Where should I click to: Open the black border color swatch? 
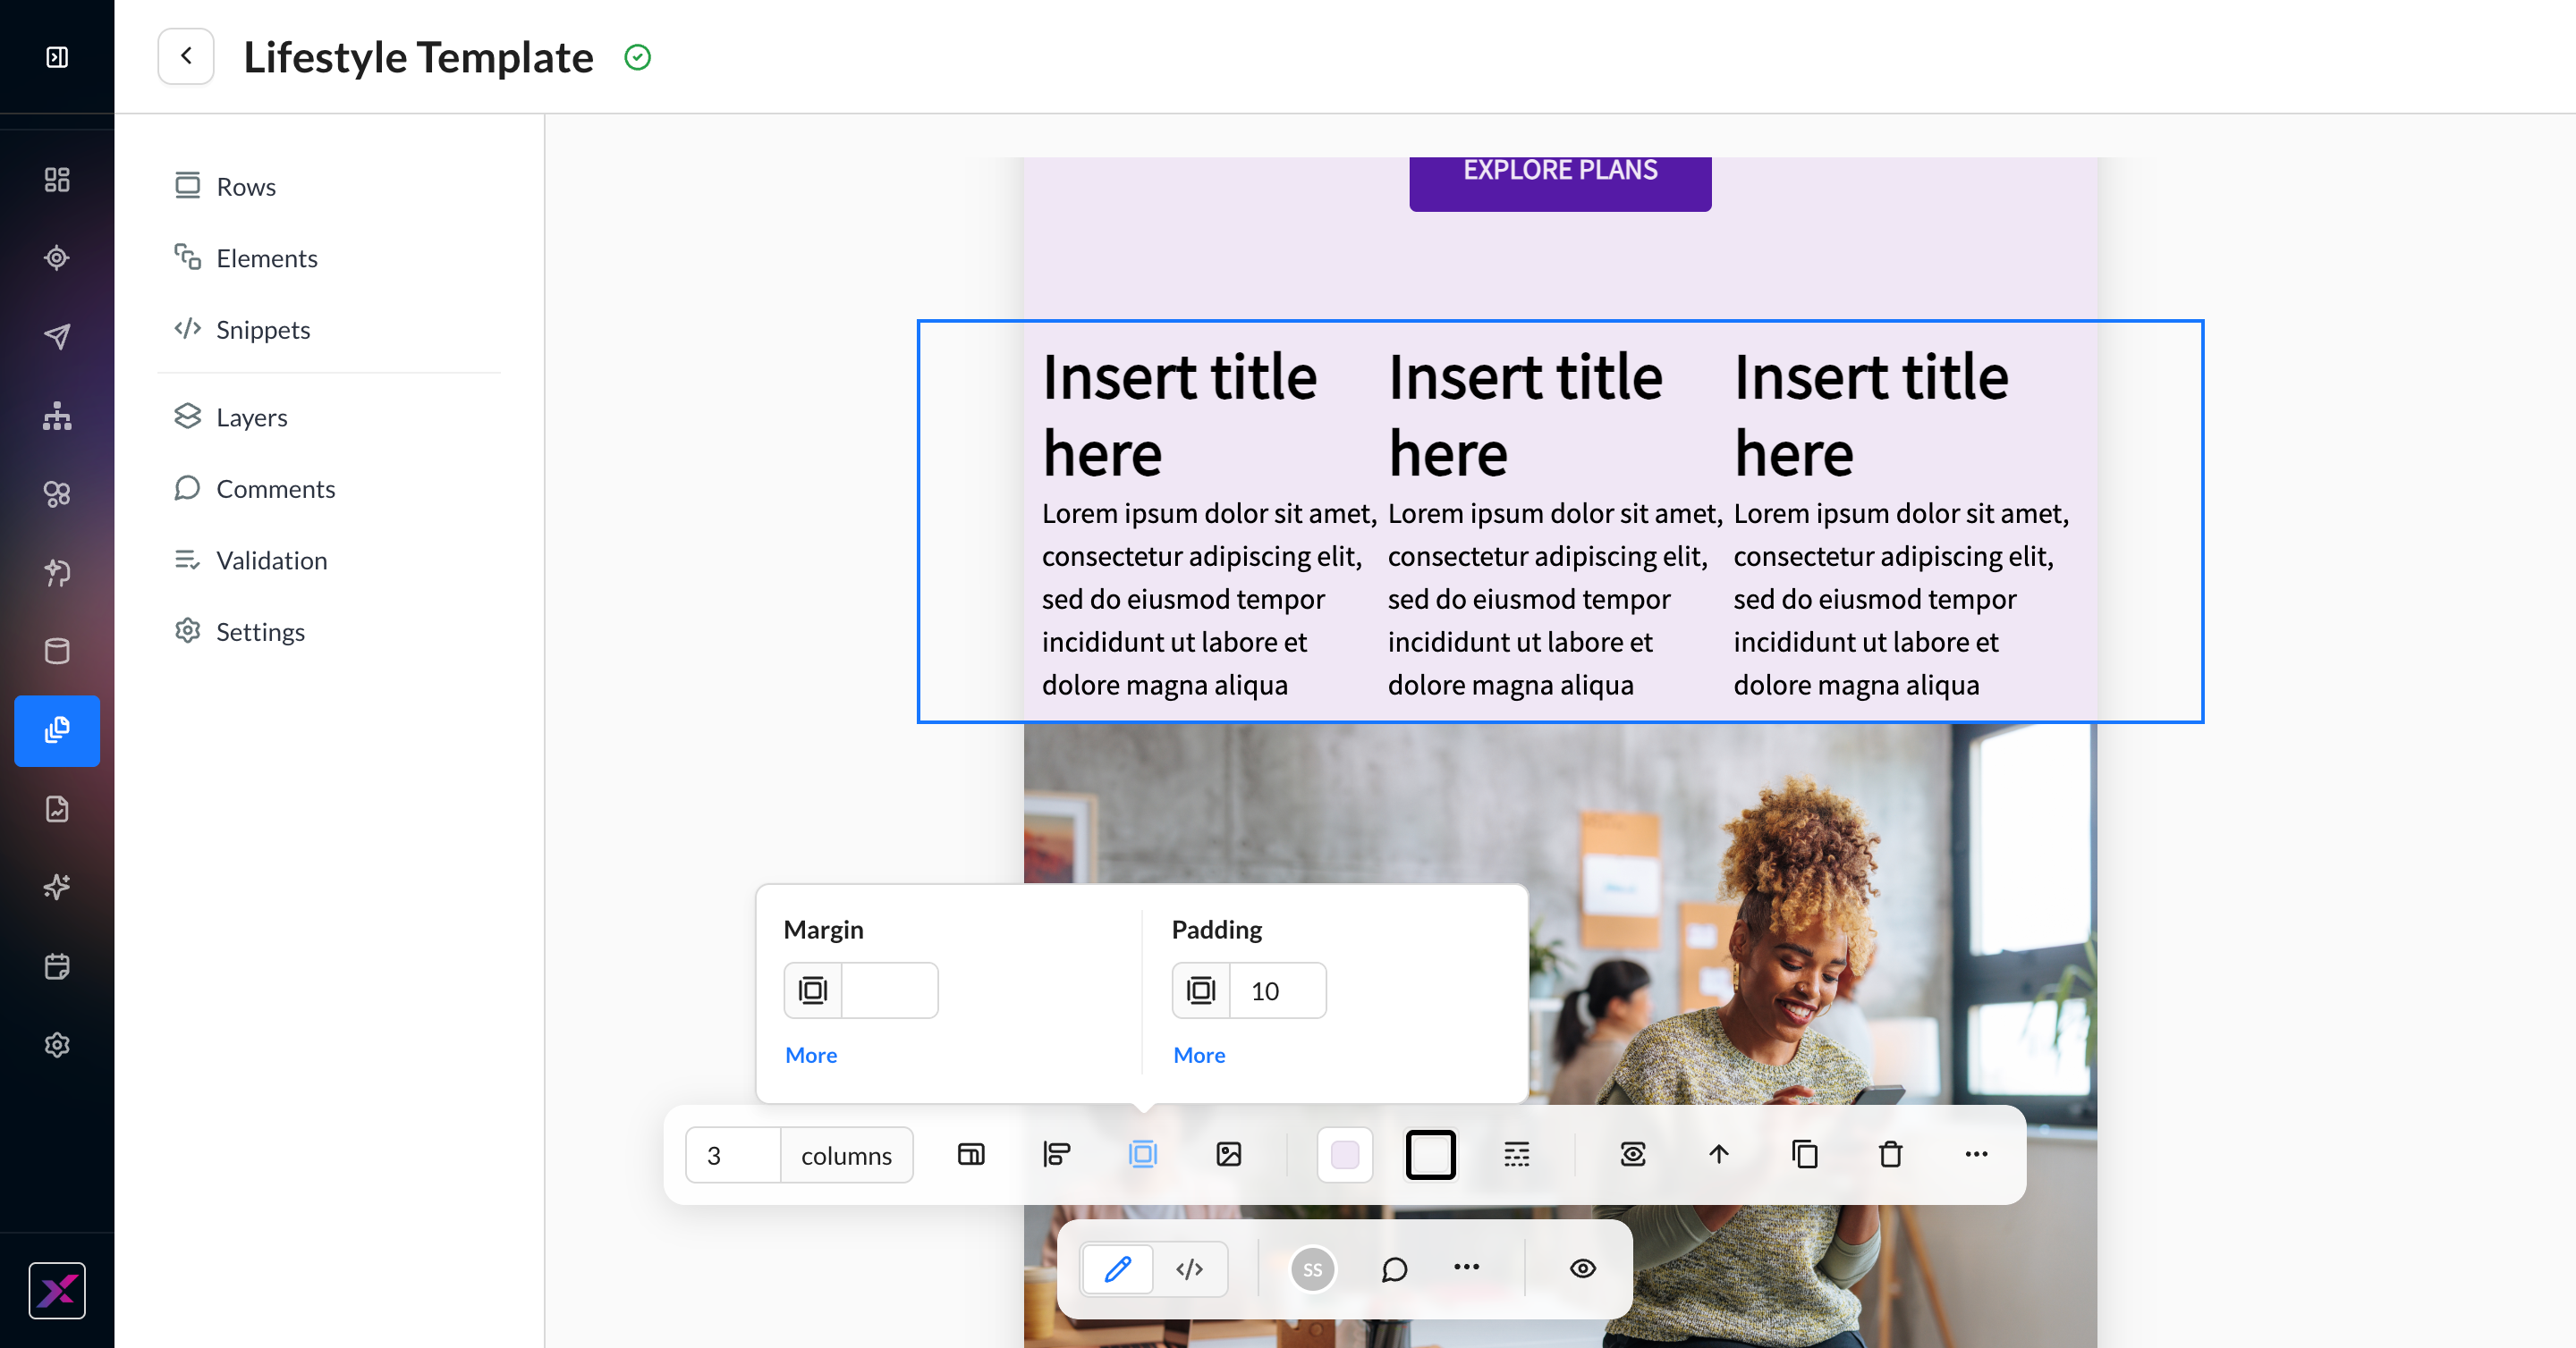(x=1431, y=1155)
